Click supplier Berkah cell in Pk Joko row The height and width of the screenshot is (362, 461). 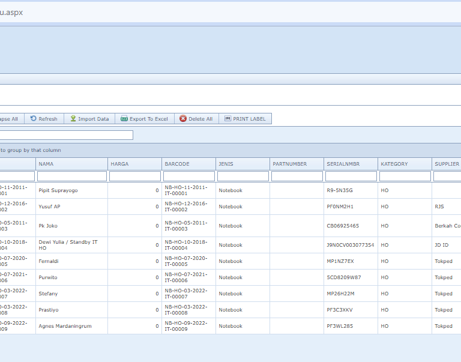coord(447,226)
